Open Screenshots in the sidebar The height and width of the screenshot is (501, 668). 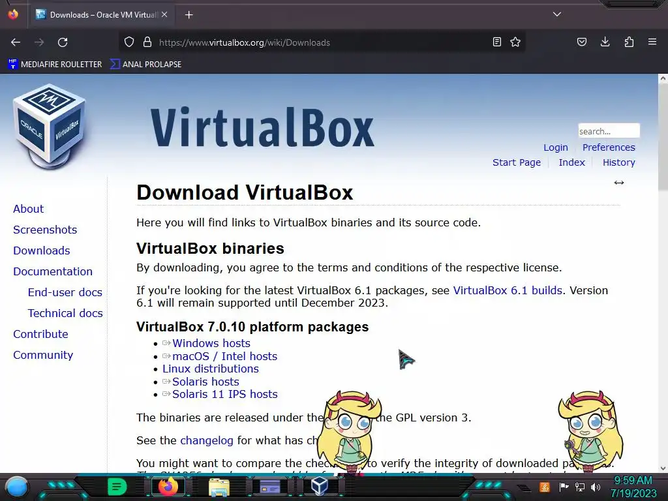coord(45,230)
